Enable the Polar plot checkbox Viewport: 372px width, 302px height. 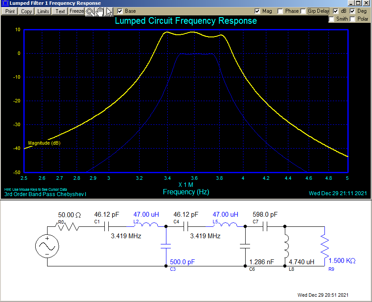(353, 19)
